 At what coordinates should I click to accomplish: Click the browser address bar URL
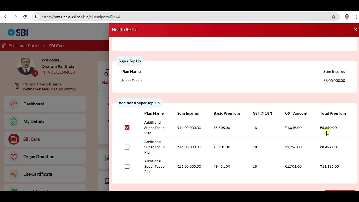[x=81, y=17]
